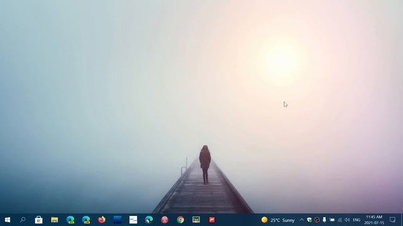Open the multicolor grid taskbar app
The image size is (403, 226).
(196, 220)
